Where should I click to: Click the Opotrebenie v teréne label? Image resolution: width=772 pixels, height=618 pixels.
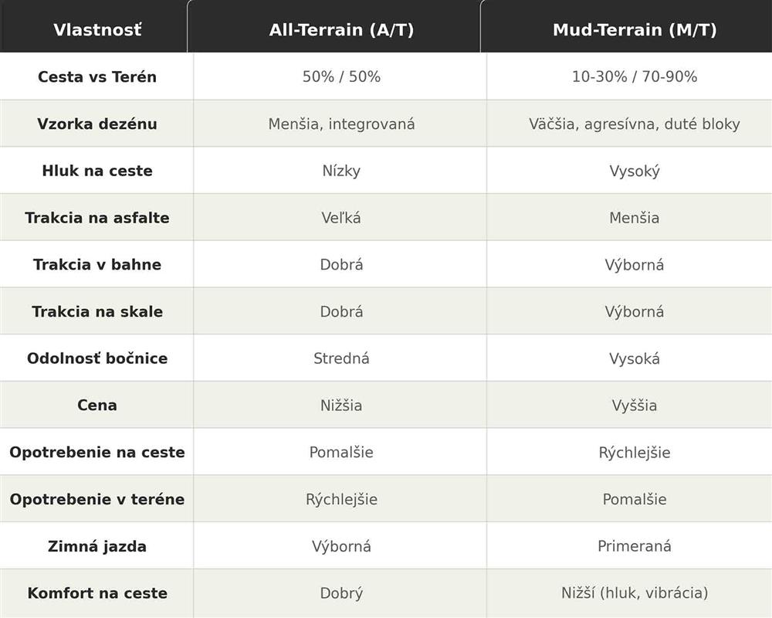(x=97, y=499)
